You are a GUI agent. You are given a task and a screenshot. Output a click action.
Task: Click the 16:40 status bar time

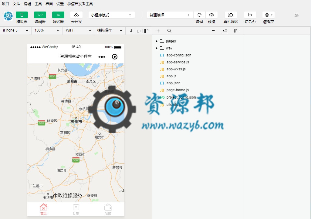(x=76, y=47)
